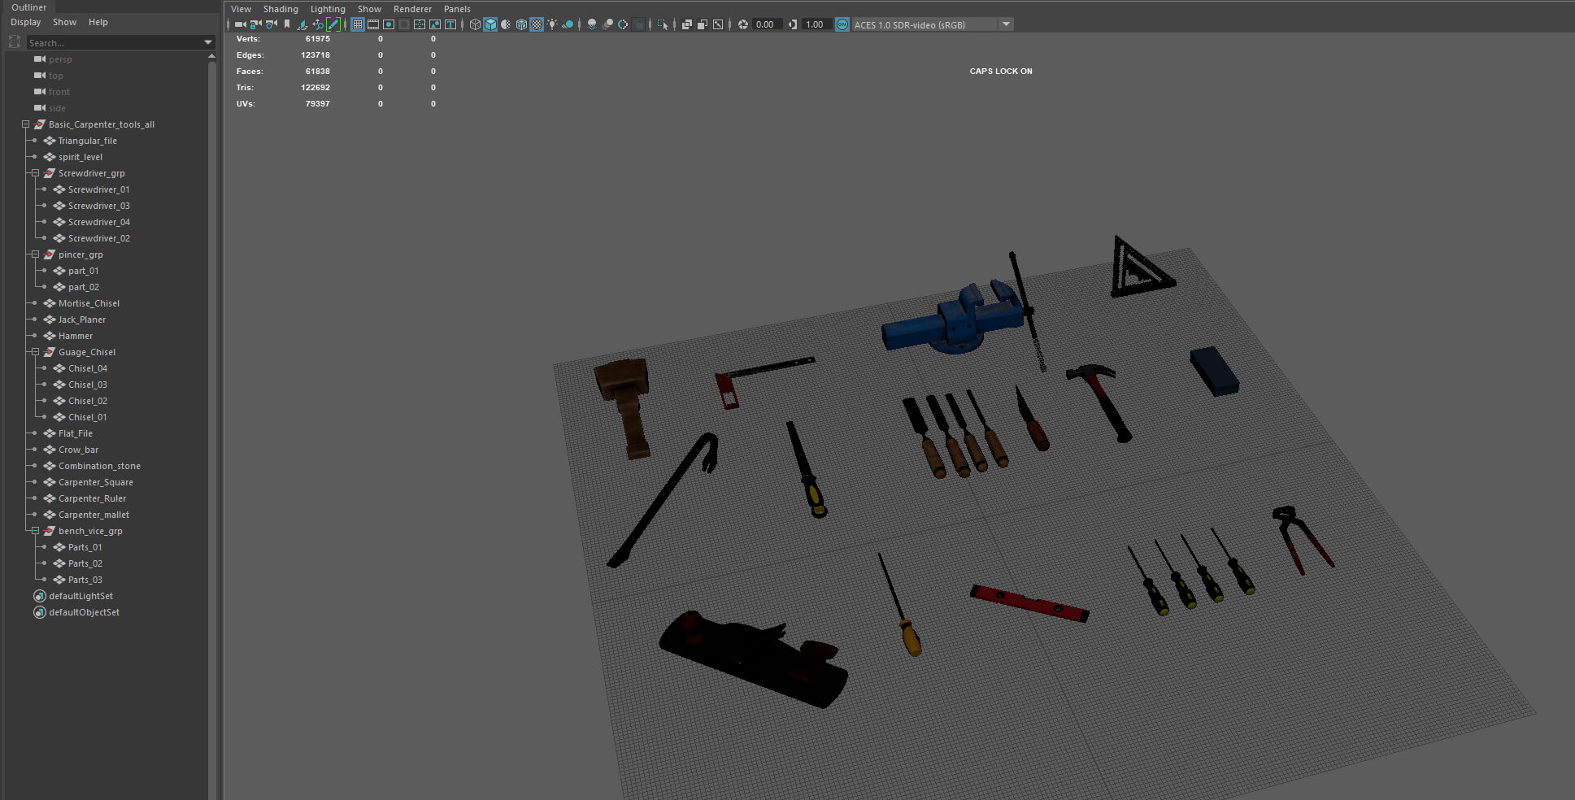Open the Panels menu
Image resolution: width=1575 pixels, height=800 pixels.
[x=457, y=9]
